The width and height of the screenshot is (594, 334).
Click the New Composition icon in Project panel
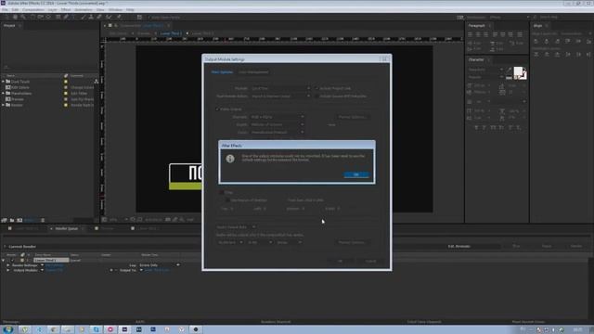coord(19,220)
